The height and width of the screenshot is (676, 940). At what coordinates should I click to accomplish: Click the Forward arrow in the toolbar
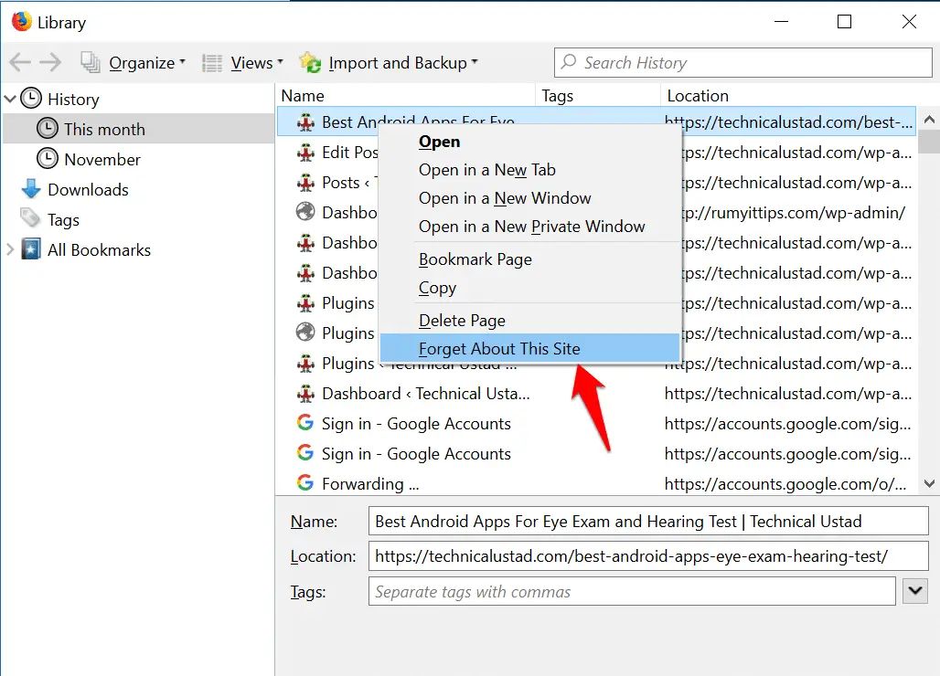50,62
